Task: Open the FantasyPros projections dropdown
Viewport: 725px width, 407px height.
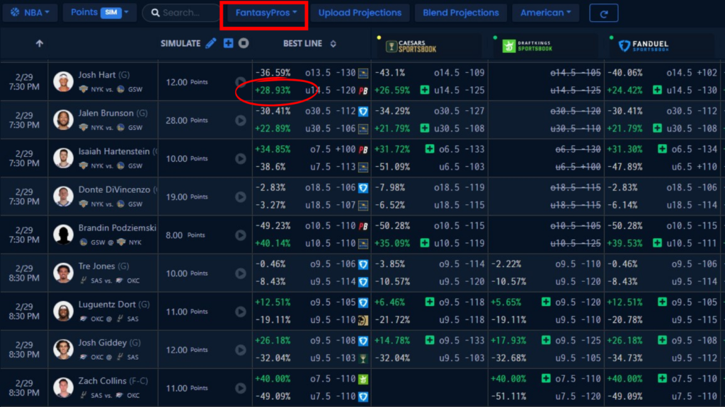Action: [x=266, y=13]
